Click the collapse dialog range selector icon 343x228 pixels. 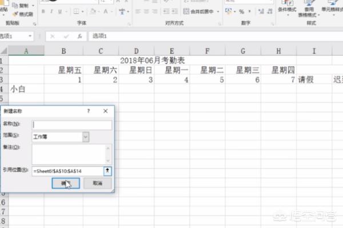(x=107, y=171)
